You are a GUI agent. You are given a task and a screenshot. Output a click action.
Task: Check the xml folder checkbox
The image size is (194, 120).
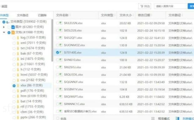click(14, 43)
